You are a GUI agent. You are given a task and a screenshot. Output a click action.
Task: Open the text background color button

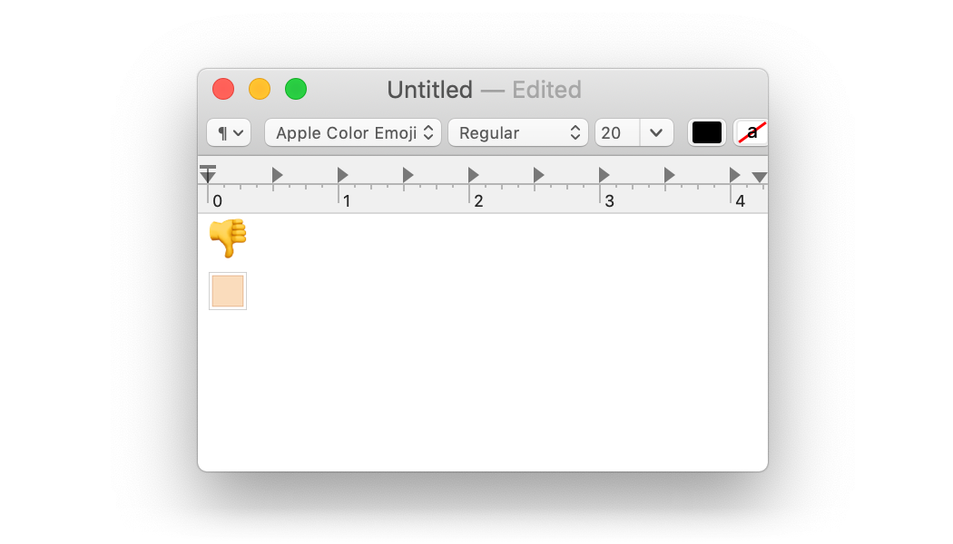tap(752, 132)
